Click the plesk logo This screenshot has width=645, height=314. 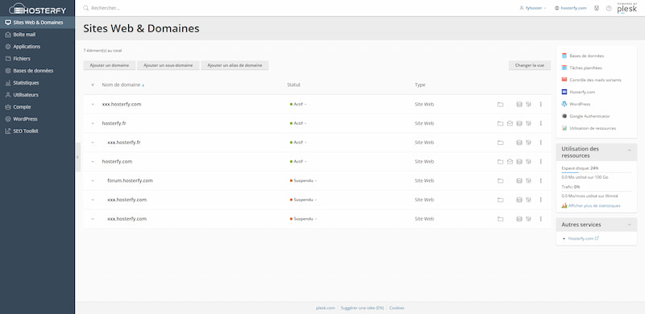(x=627, y=8)
